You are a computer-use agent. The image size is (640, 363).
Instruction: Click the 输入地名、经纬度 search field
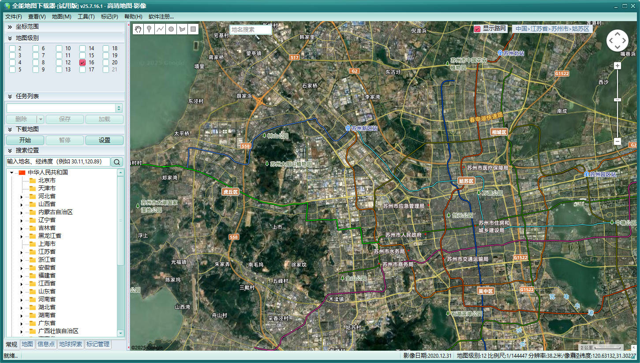click(x=58, y=162)
